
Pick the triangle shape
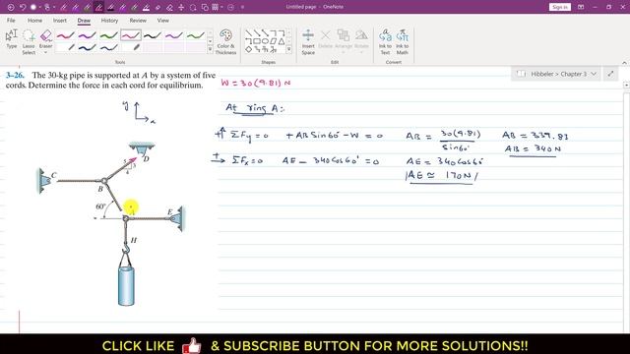click(282, 41)
